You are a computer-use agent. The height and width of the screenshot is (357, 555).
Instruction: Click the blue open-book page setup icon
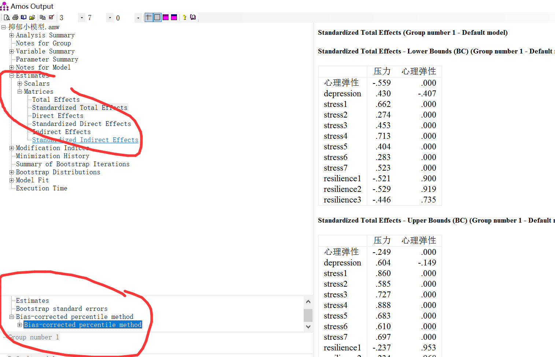[23, 17]
